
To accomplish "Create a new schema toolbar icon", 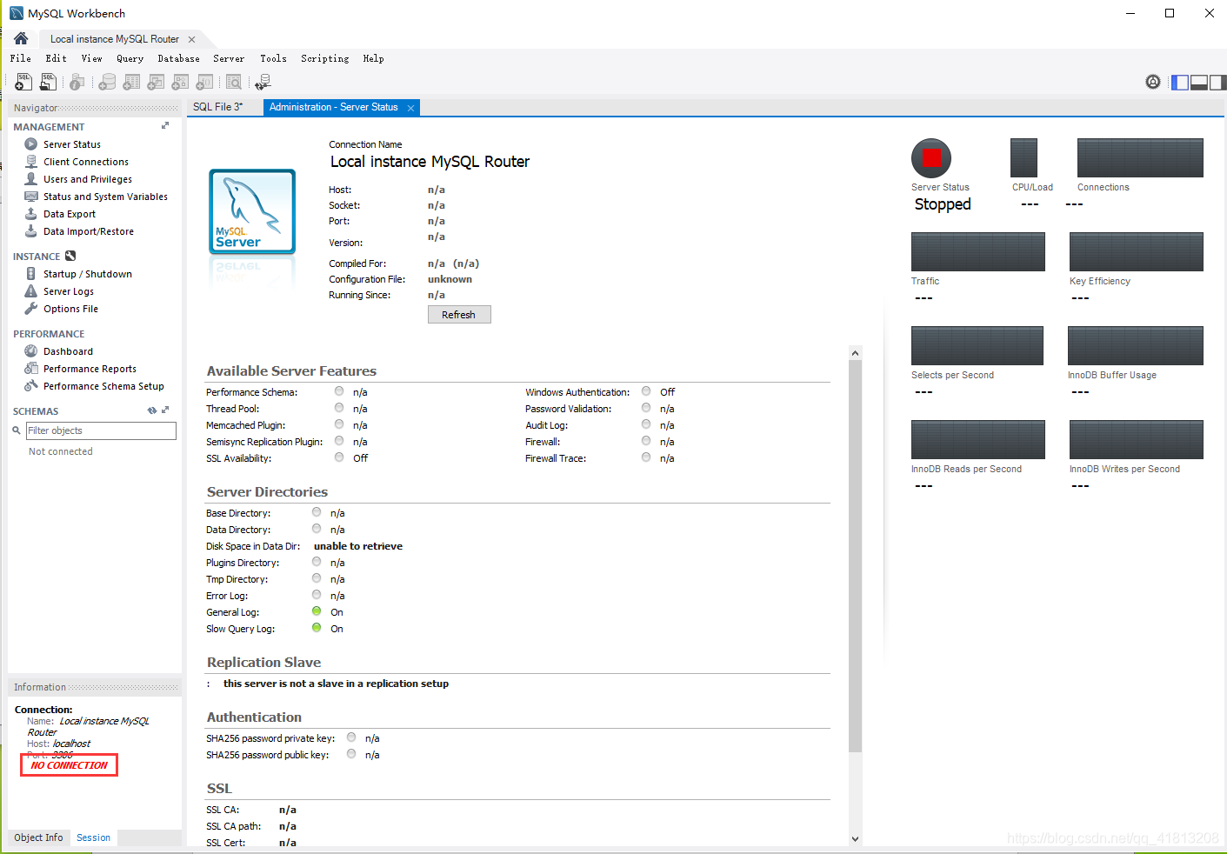I will pyautogui.click(x=107, y=82).
